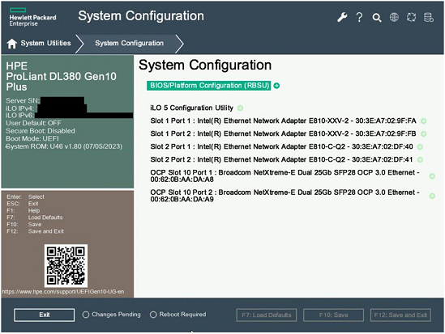The height and width of the screenshot is (334, 445).
Task: Click arrow icon next to BIOS/Platform Configuration
Action: pyautogui.click(x=276, y=86)
